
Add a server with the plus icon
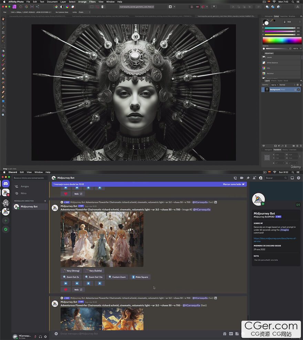pyautogui.click(x=6, y=220)
